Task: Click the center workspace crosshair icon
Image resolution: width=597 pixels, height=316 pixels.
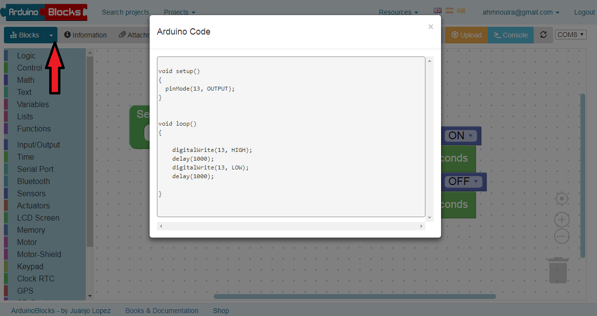Action: click(561, 199)
